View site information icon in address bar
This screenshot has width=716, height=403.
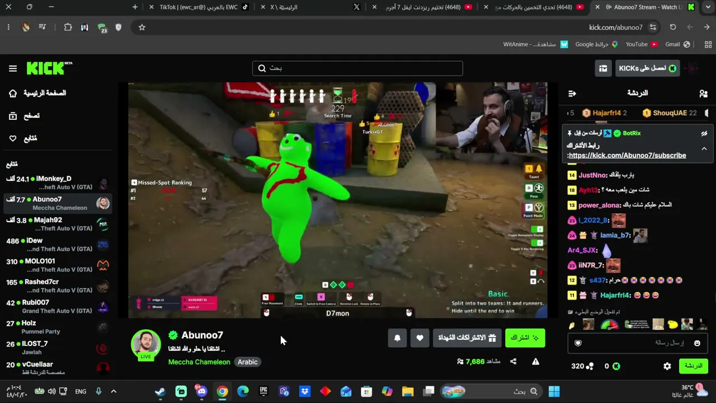[653, 27]
